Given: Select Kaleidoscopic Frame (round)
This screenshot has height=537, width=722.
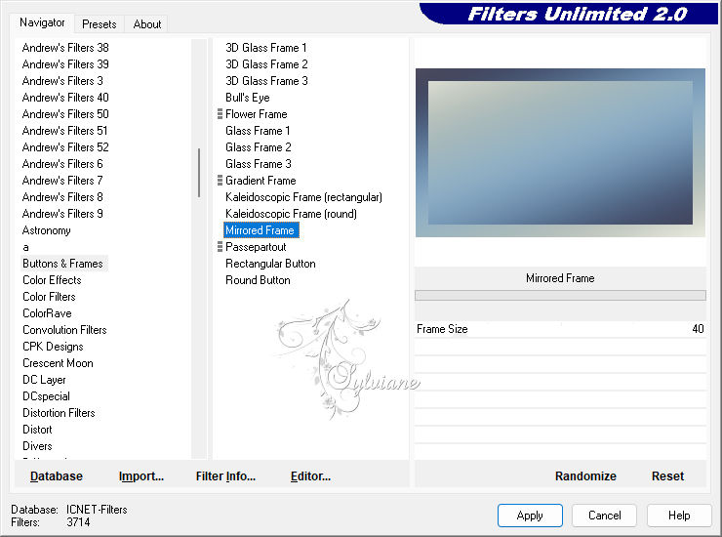Looking at the screenshot, I should point(291,214).
